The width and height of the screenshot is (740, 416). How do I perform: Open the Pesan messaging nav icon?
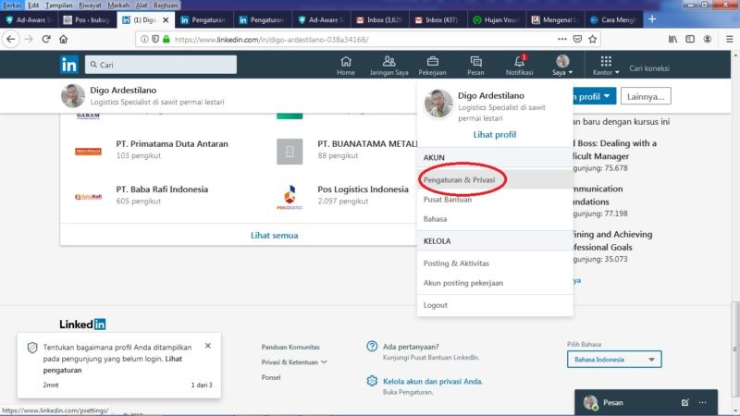pos(475,66)
